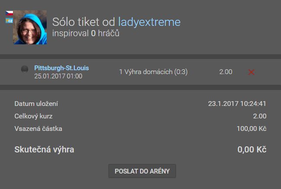The image size is (281, 189).
Task: Click the stake amount 100,00 Kč
Action: (252, 129)
